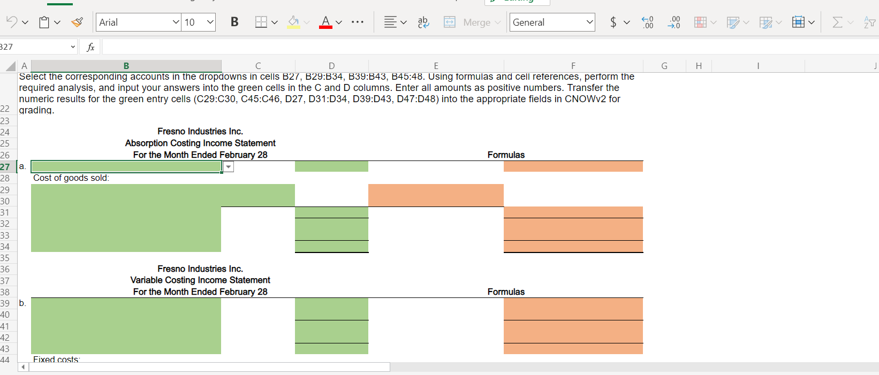Image resolution: width=879 pixels, height=375 pixels.
Task: Open the Undo history dropdown arrow
Action: 25,22
